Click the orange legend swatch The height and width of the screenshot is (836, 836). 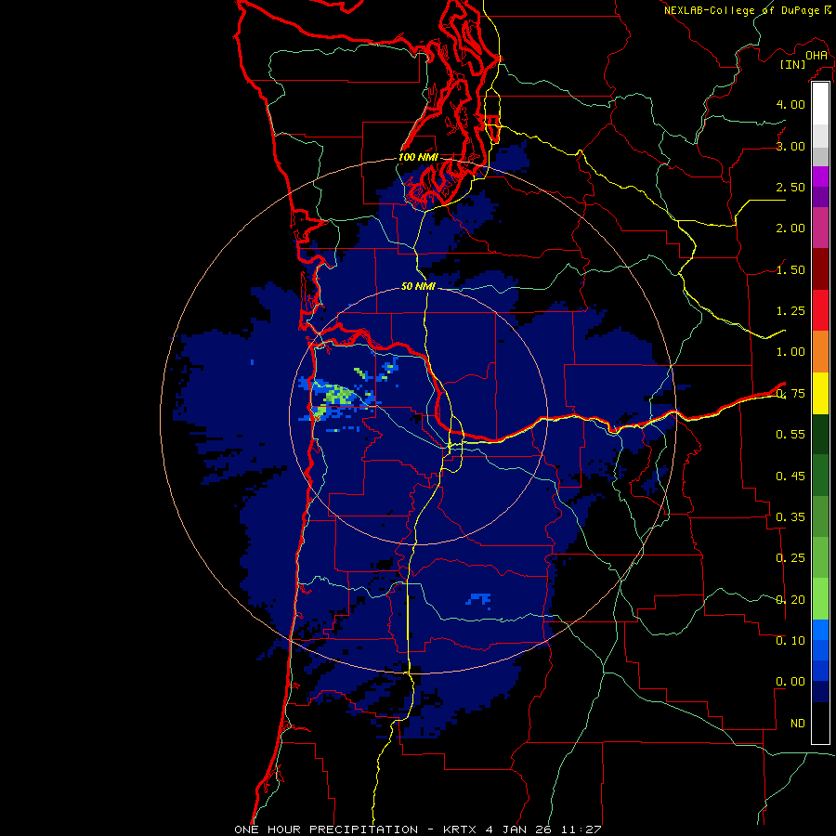pos(820,351)
